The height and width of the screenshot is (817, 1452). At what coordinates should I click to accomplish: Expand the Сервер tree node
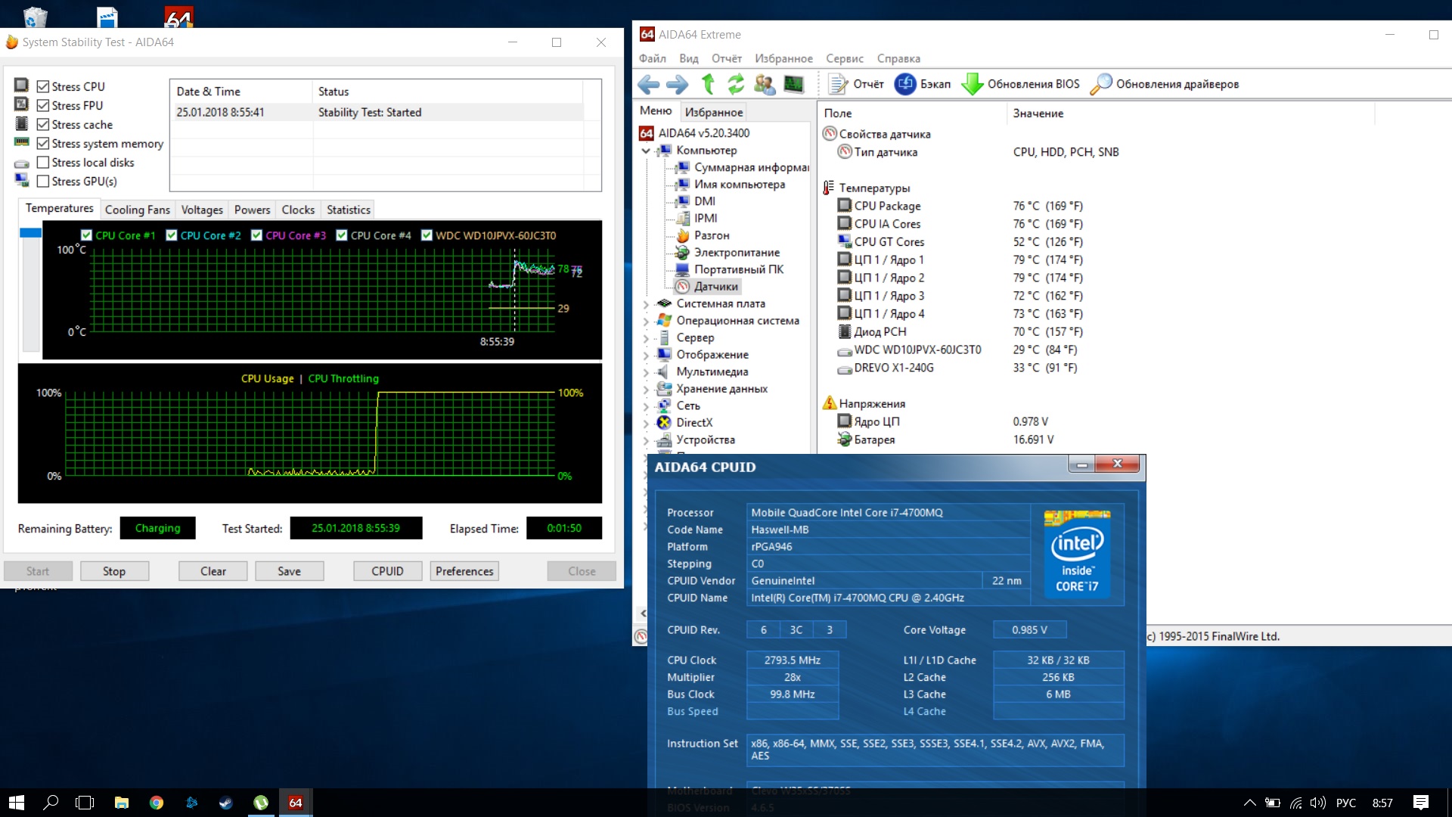(x=646, y=338)
